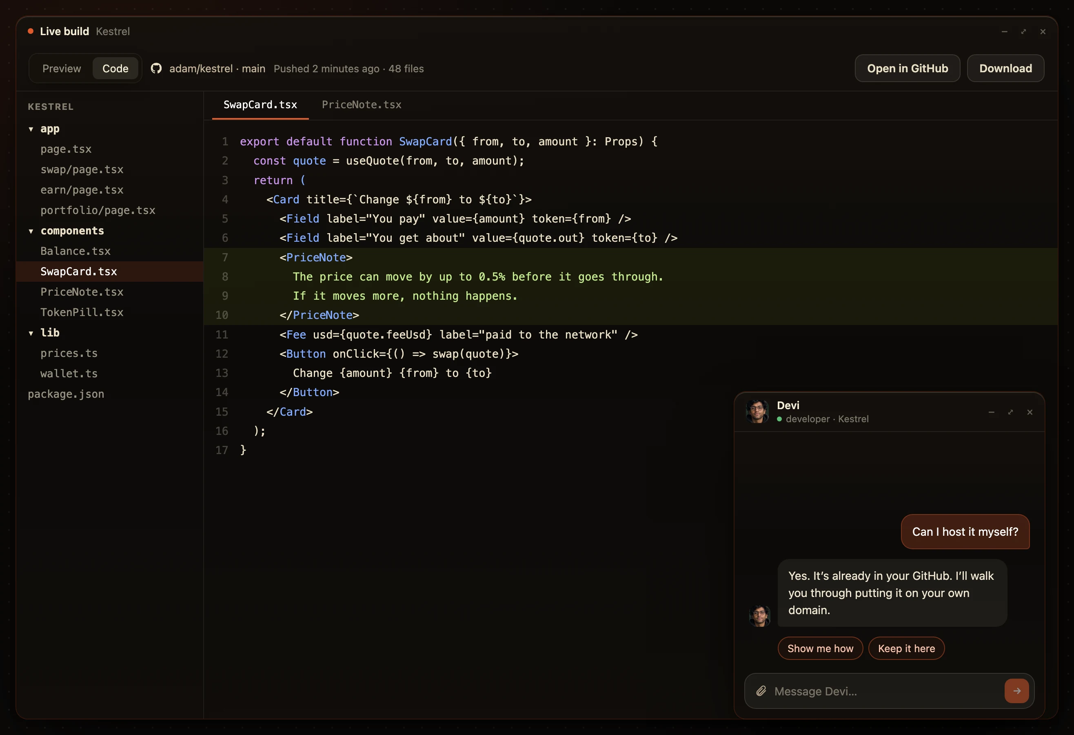
Task: Open prices.ts in the file tree
Action: 110,353
